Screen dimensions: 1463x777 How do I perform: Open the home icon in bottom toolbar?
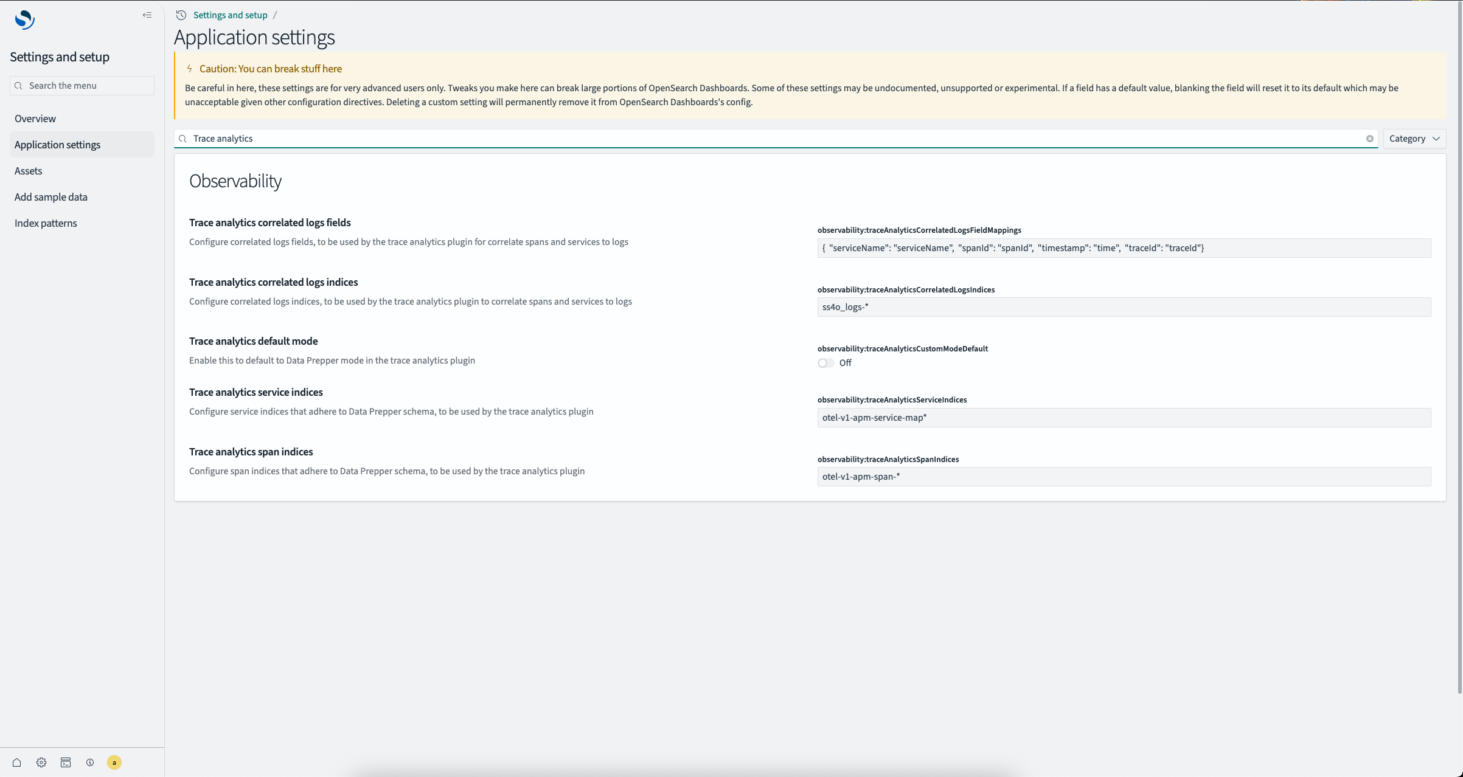16,762
